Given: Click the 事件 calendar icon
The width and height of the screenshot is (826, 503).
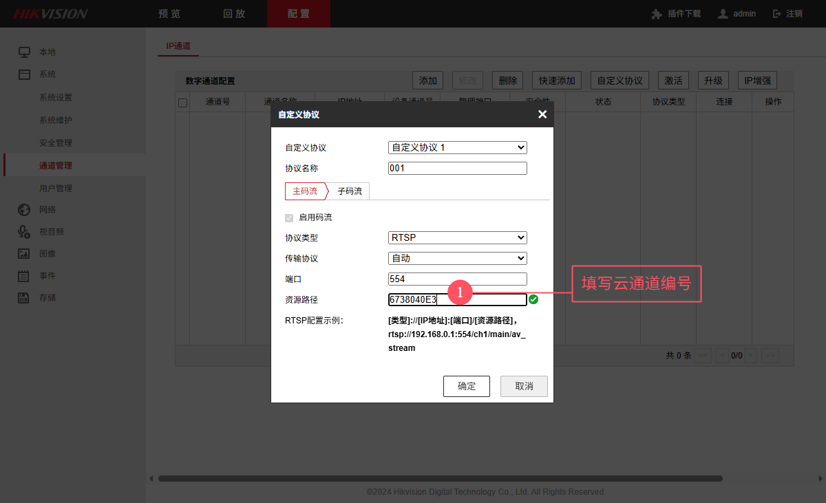Looking at the screenshot, I should pos(24,276).
